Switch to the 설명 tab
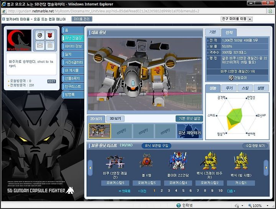The image size is (276, 209). (x=261, y=88)
